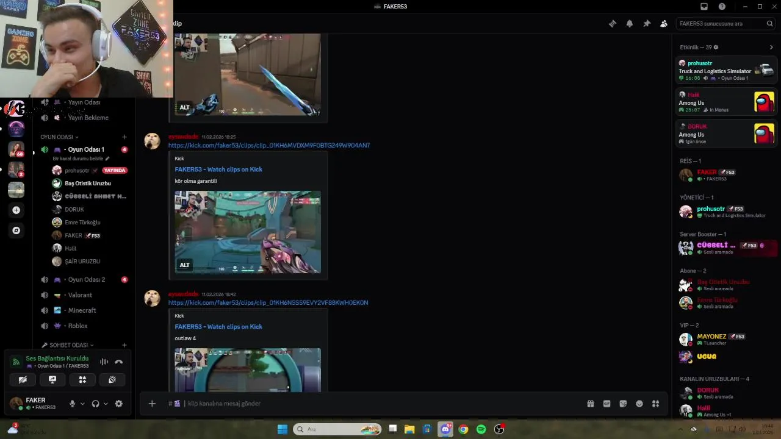Join Oyun Odası 2 voice channel

[x=84, y=279]
